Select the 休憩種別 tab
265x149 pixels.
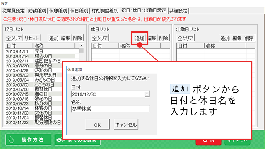[58, 11]
